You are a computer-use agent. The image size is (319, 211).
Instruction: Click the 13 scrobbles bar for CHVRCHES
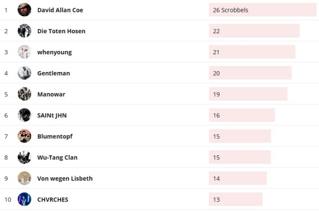pyautogui.click(x=236, y=200)
